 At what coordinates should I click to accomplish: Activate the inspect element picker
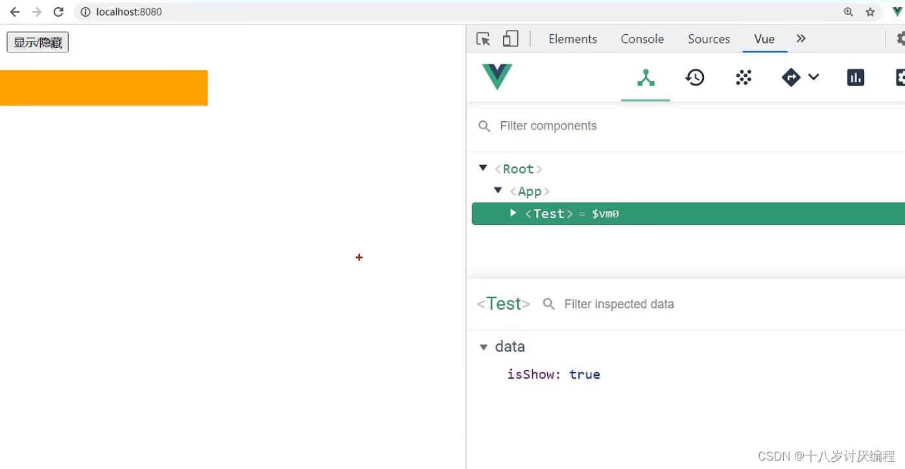[x=483, y=39]
